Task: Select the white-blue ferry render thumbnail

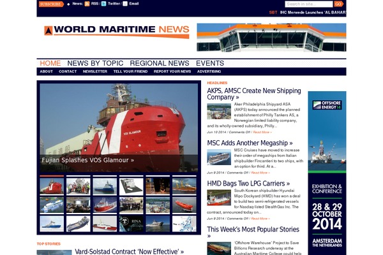Action: [52, 205]
